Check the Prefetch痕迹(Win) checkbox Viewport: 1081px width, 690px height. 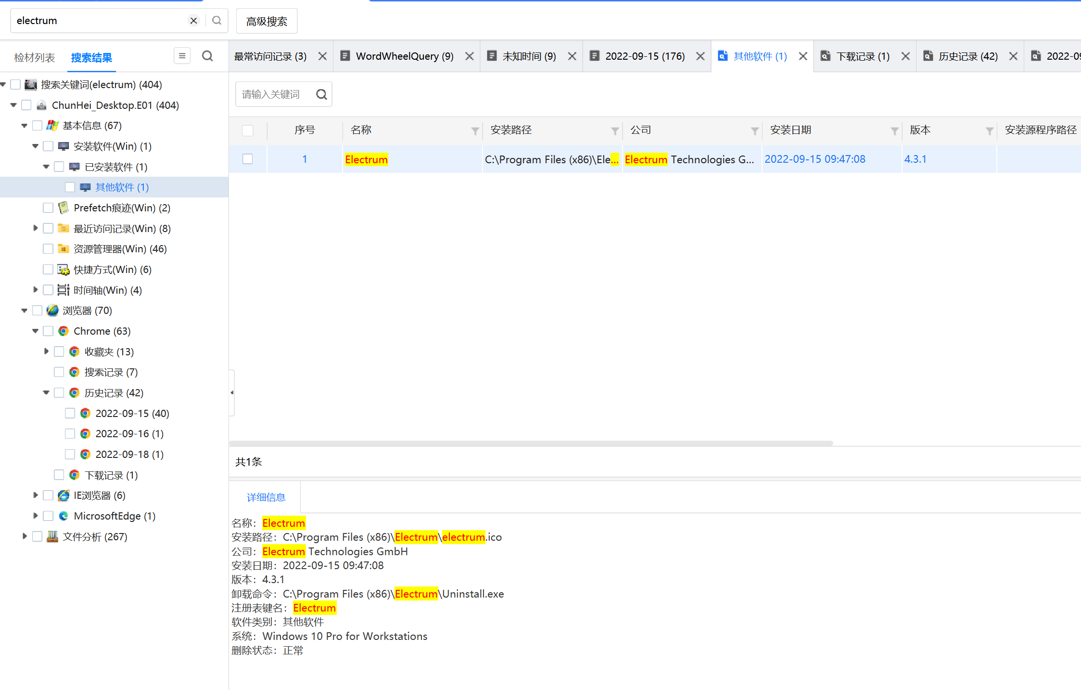(x=48, y=208)
